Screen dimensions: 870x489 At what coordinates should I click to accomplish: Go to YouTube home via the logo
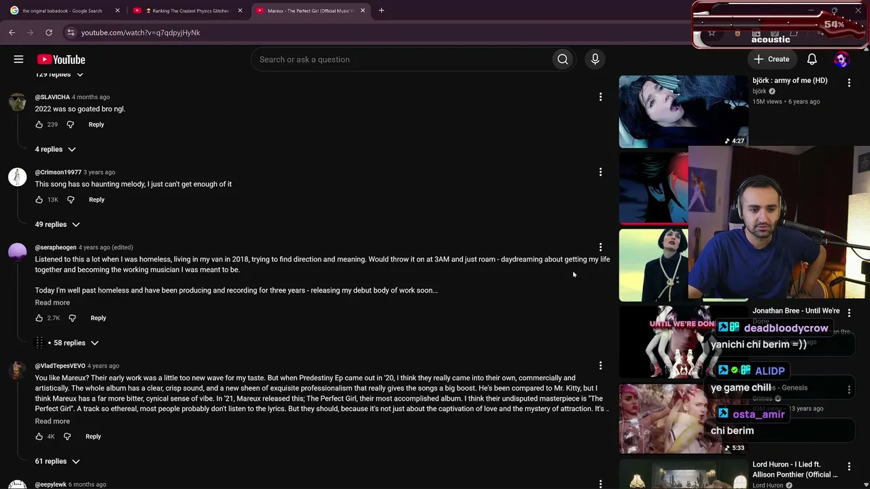click(61, 59)
